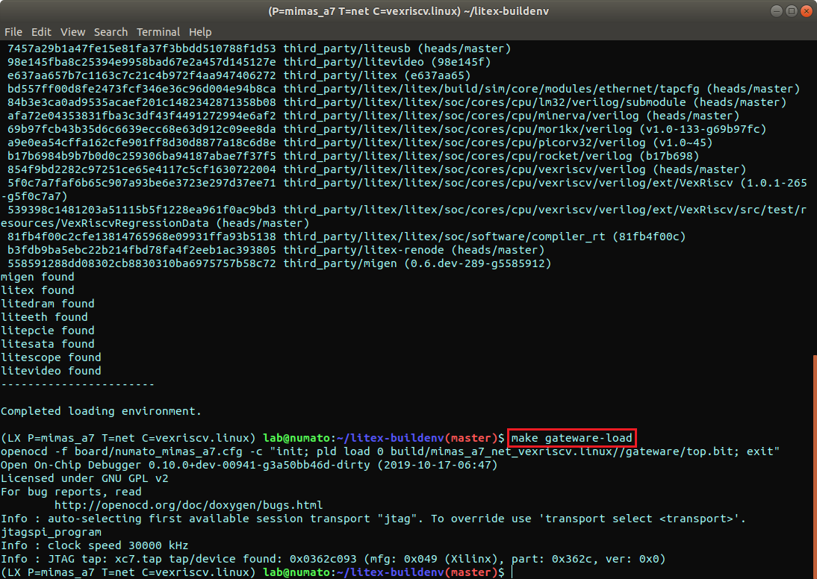Click the terminal scrollbar thumb
This screenshot has height=579, width=817.
click(x=814, y=463)
